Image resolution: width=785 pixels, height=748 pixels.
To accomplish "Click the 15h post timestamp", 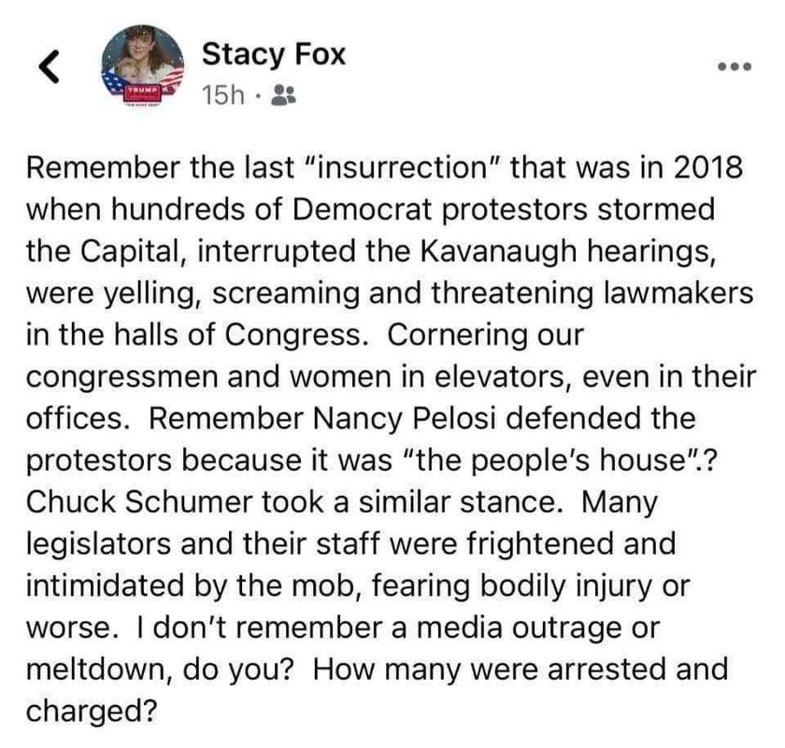I will (223, 95).
